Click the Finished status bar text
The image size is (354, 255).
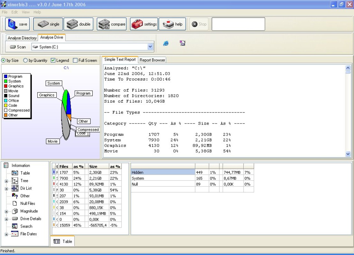(8, 251)
